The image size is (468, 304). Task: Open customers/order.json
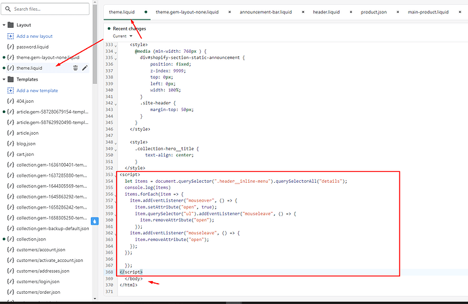[38, 292]
